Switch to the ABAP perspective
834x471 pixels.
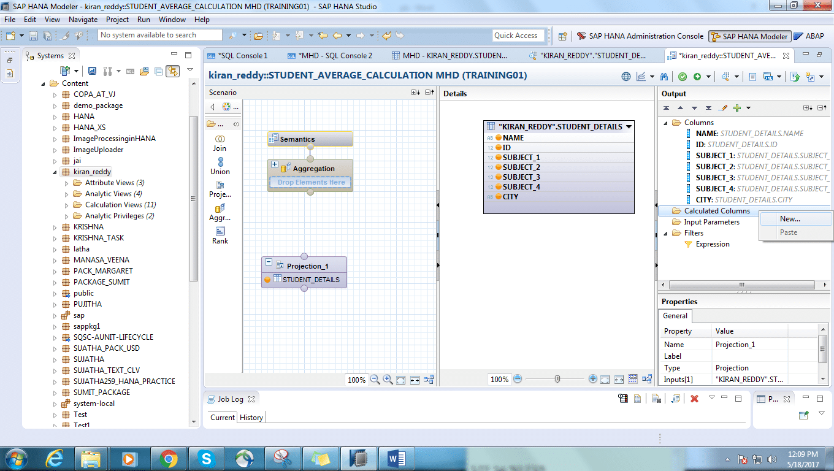[x=808, y=36]
